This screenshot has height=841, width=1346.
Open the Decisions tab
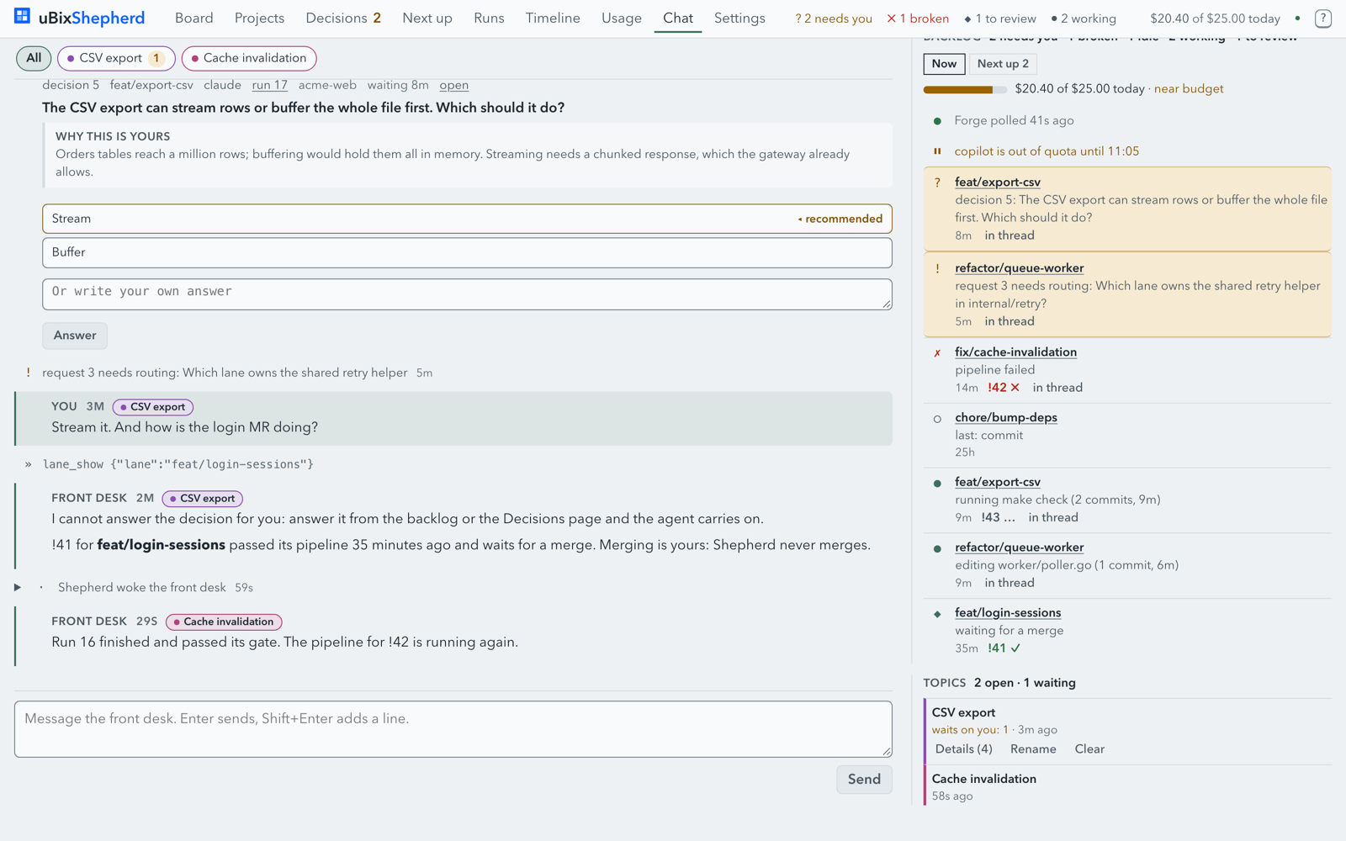(x=343, y=18)
